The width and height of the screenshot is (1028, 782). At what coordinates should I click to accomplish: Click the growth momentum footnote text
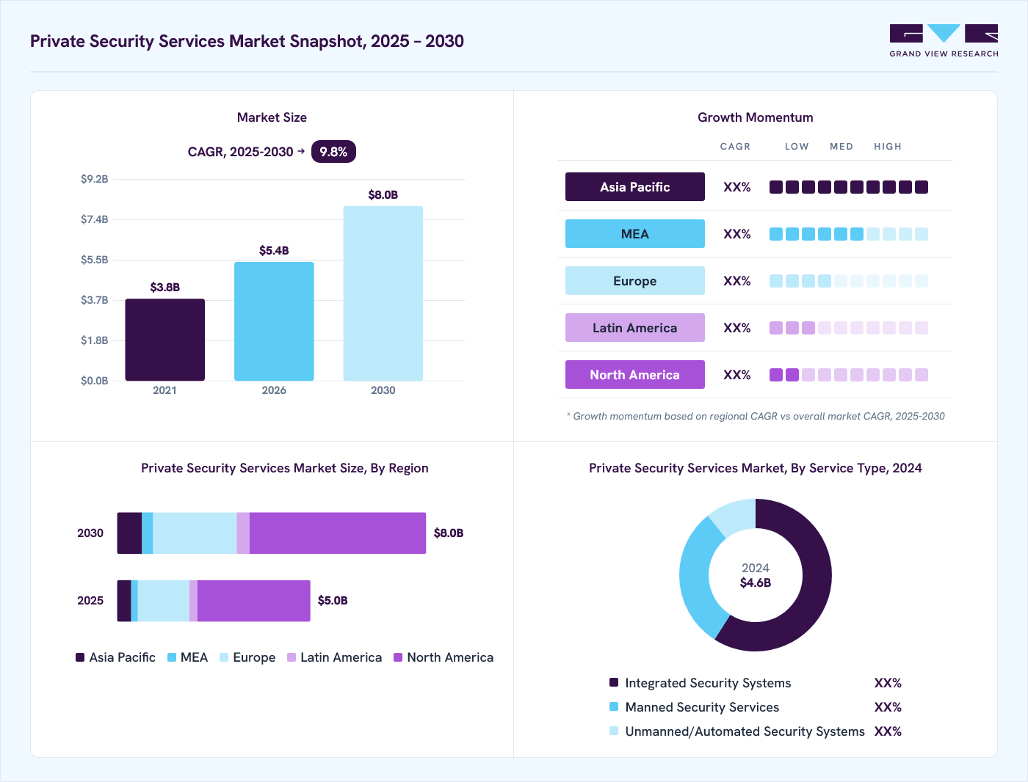pos(756,416)
